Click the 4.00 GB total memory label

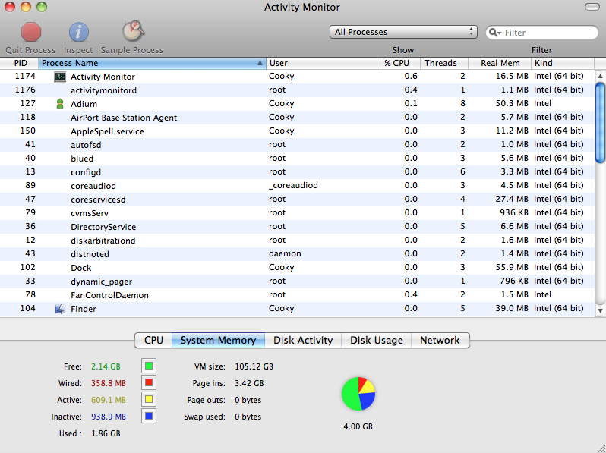coord(358,426)
